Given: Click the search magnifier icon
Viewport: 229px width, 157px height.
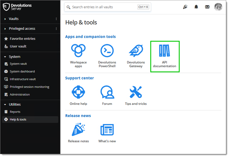Looking at the screenshot, I should pyautogui.click(x=68, y=7).
